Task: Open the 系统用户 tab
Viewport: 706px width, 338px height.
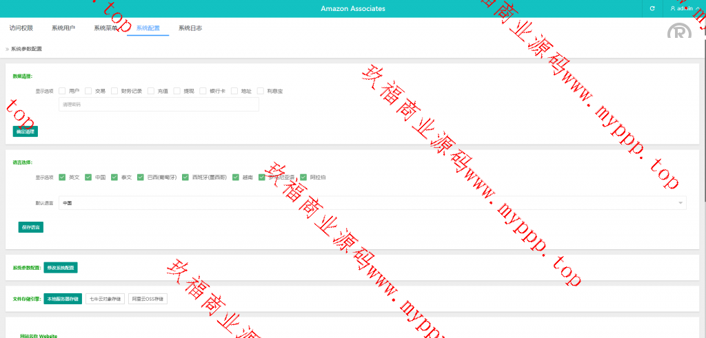Action: click(63, 28)
